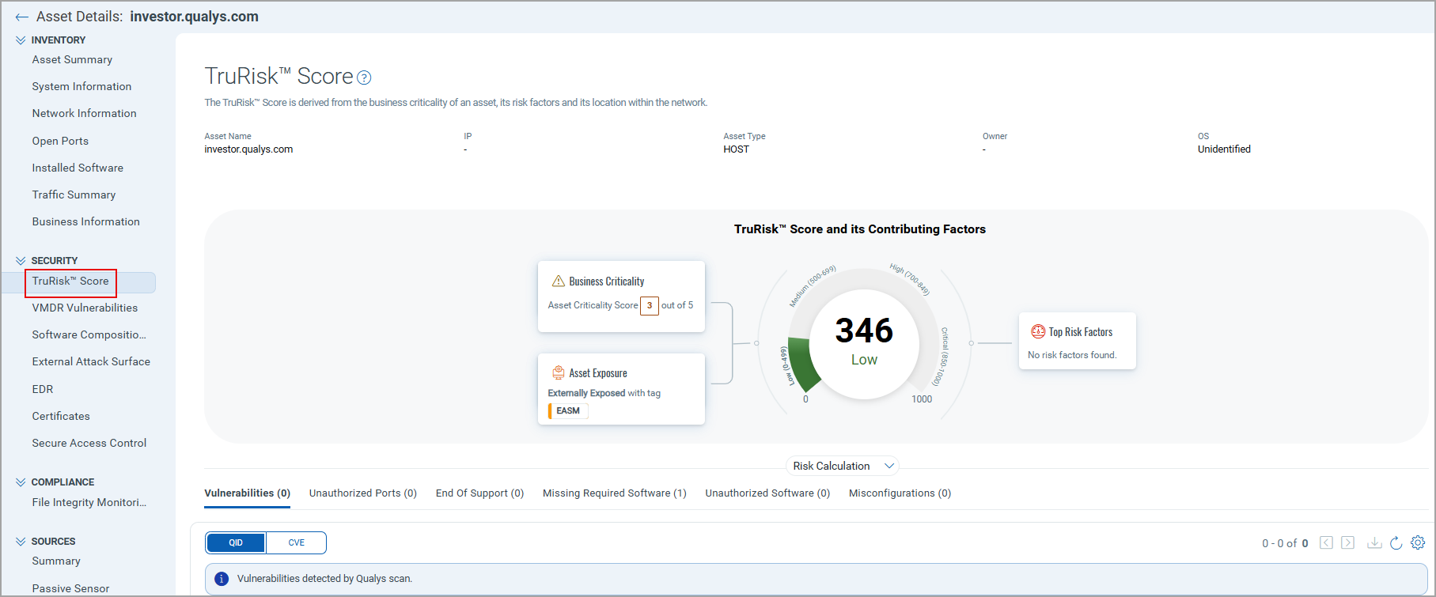Viewport: 1436px width, 597px height.
Task: Open Business Information in the sidebar
Action: (x=85, y=221)
